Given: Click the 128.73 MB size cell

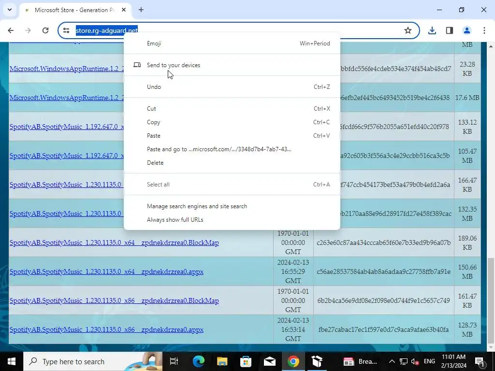Looking at the screenshot, I should pos(467,329).
